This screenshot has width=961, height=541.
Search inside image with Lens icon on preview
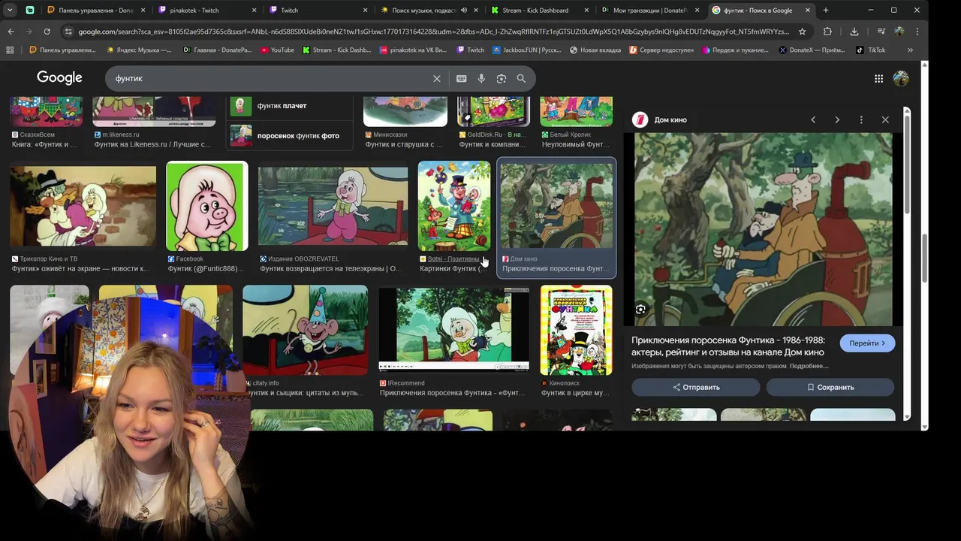tap(640, 309)
